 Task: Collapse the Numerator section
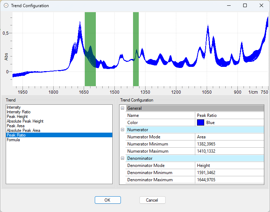(x=122, y=130)
